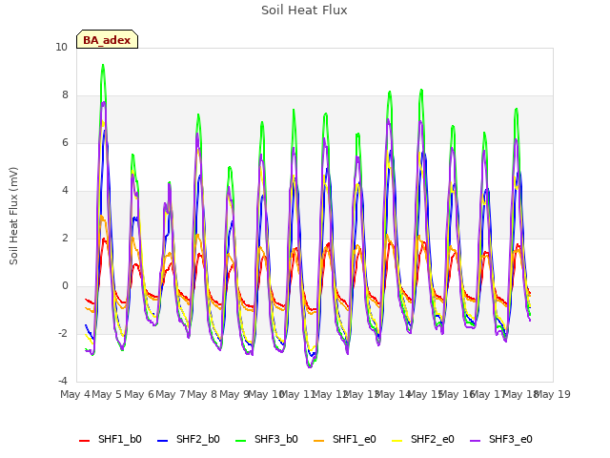This screenshot has height=458, width=610.
Task: Click the y-axis value 2
Action: coord(65,238)
